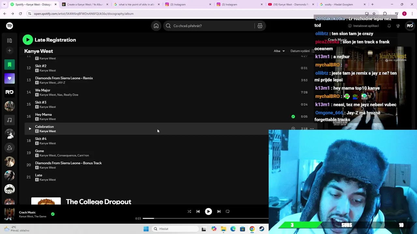
Task: Switch to list view icon
Action: [x=313, y=51]
